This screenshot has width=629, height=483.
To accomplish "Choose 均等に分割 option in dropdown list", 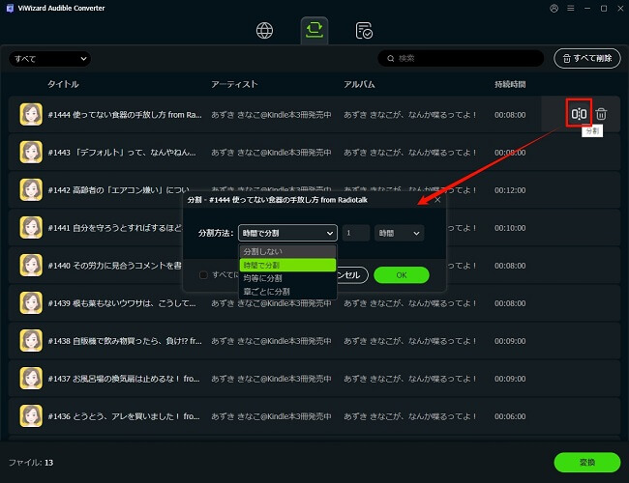I will pos(287,278).
